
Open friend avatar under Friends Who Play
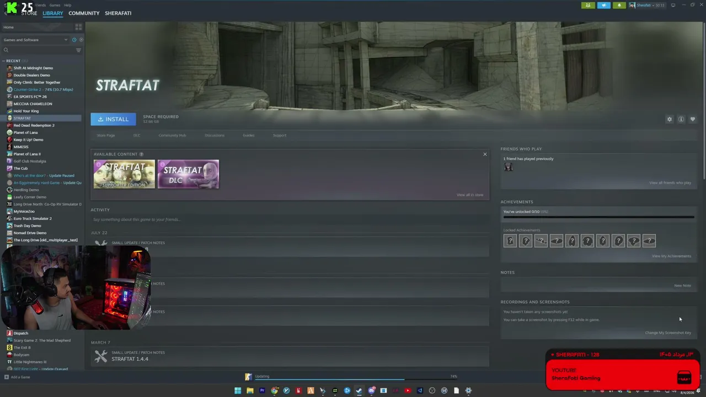[x=508, y=167]
